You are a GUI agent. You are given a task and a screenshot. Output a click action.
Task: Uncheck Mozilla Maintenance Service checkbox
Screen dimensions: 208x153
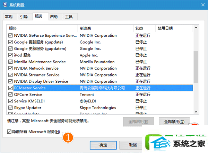10,62
